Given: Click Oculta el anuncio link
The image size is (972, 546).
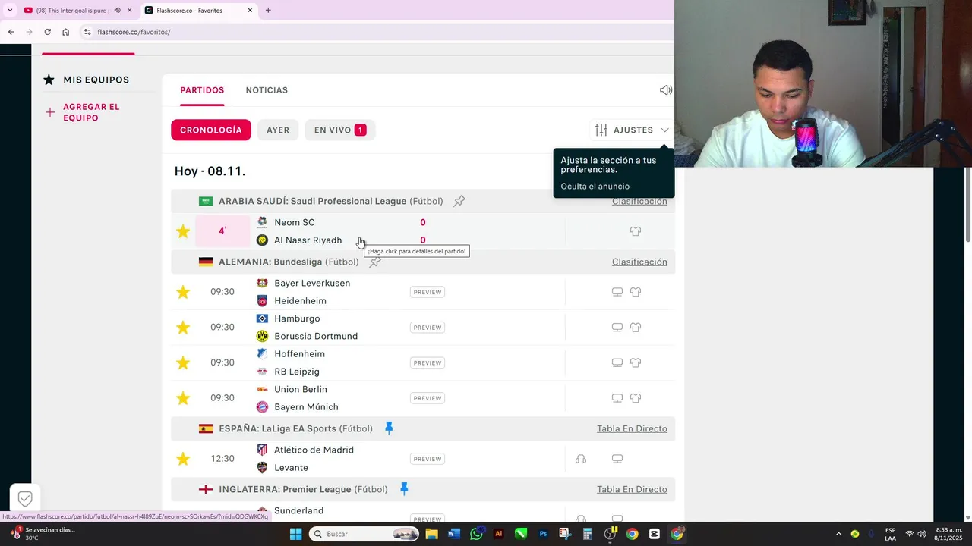Looking at the screenshot, I should coord(595,186).
